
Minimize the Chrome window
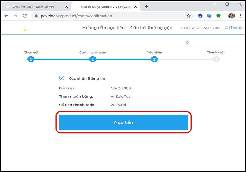(x=214, y=4)
